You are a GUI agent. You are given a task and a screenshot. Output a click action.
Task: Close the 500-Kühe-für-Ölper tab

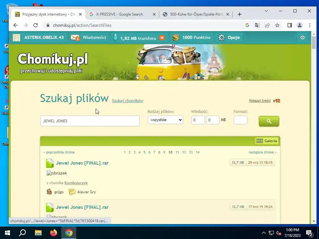click(x=228, y=14)
